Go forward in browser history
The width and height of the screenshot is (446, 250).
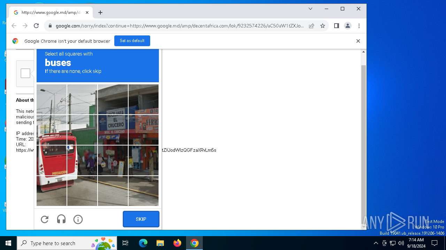[25, 26]
